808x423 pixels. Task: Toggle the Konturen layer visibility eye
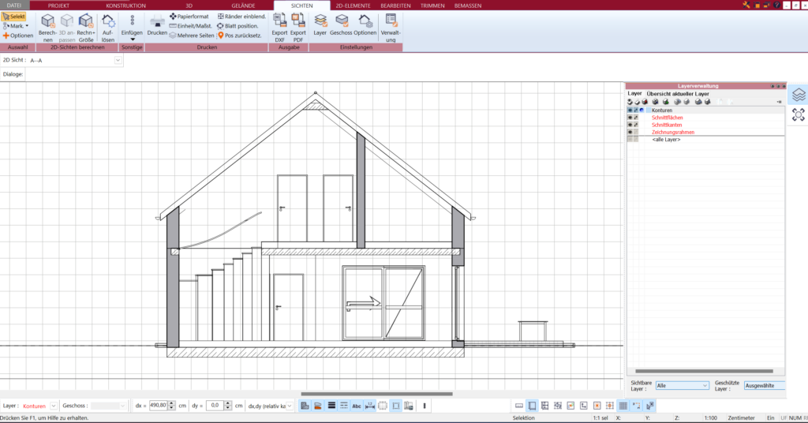pos(630,110)
